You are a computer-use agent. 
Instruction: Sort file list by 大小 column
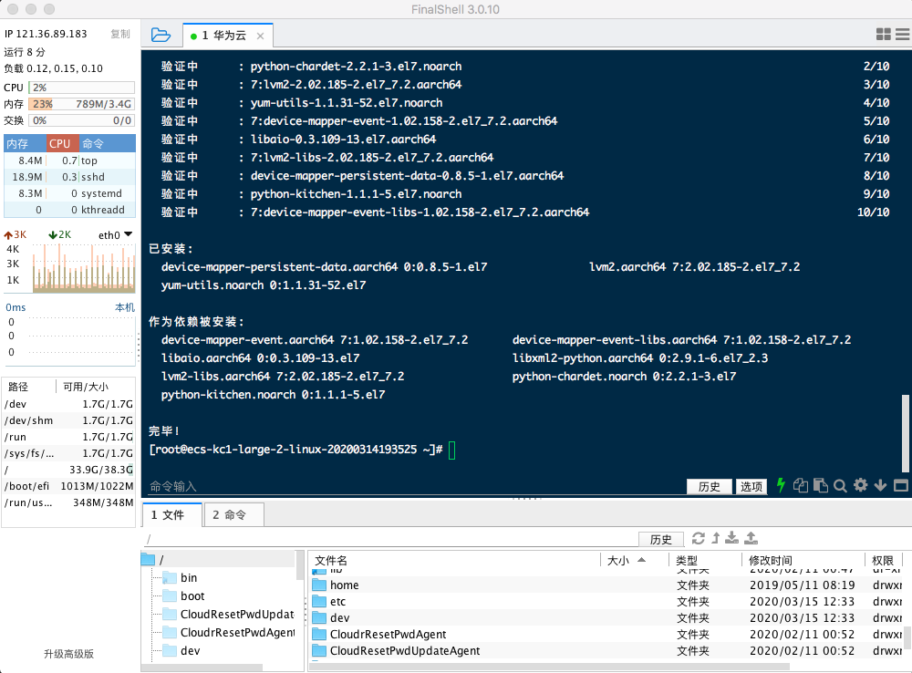pyautogui.click(x=634, y=560)
